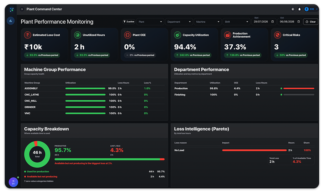Click the productive vs lost horizontal bar
The image size is (323, 194).
point(110,159)
